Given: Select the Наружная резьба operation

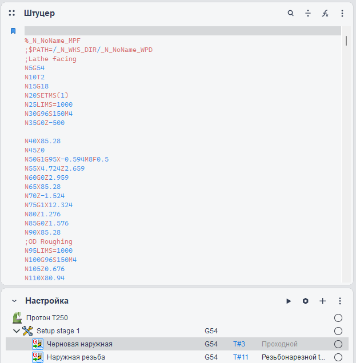Looking at the screenshot, I should 76,357.
